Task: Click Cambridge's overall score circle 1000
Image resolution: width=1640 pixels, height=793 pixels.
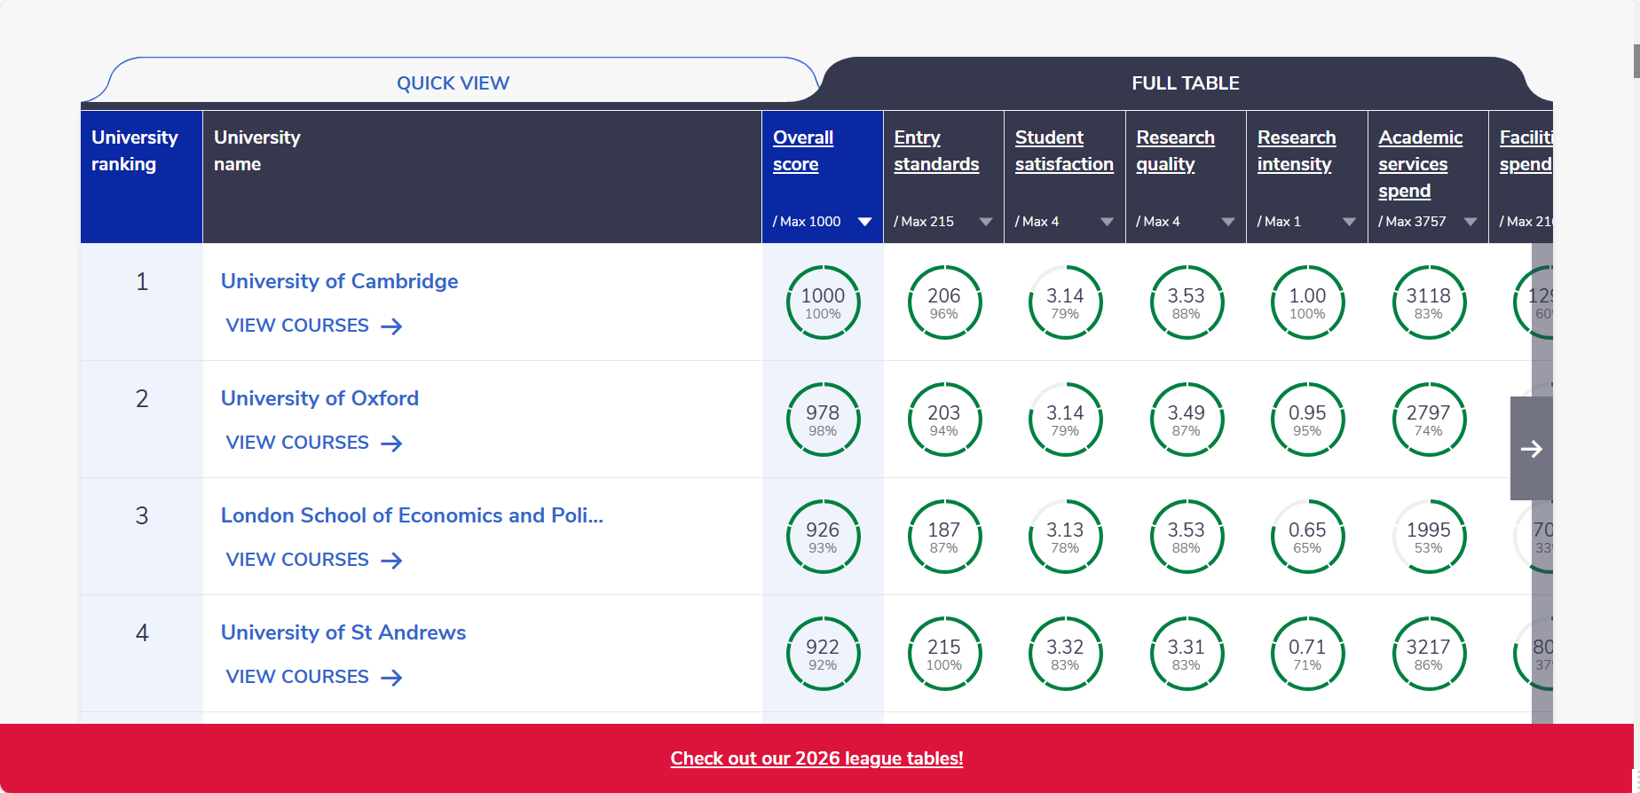Action: pyautogui.click(x=823, y=302)
